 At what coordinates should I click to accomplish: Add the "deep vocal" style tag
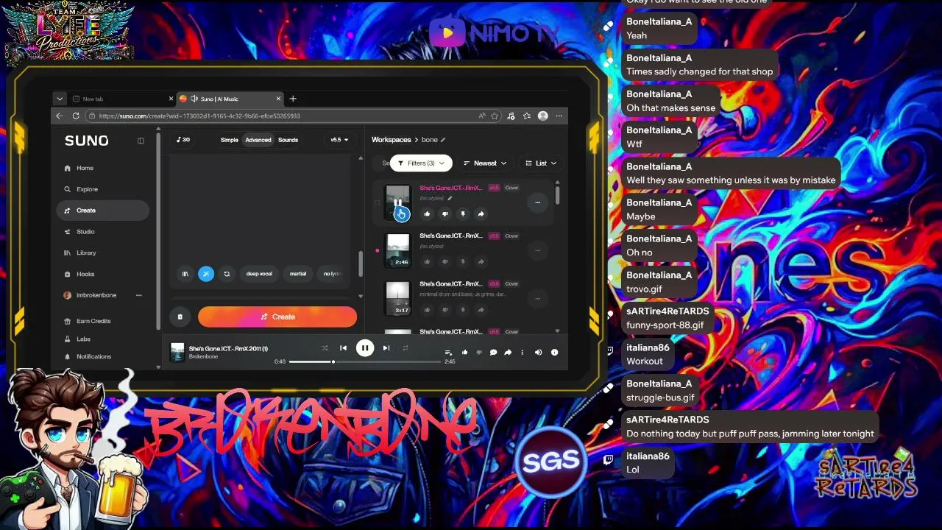(x=259, y=274)
